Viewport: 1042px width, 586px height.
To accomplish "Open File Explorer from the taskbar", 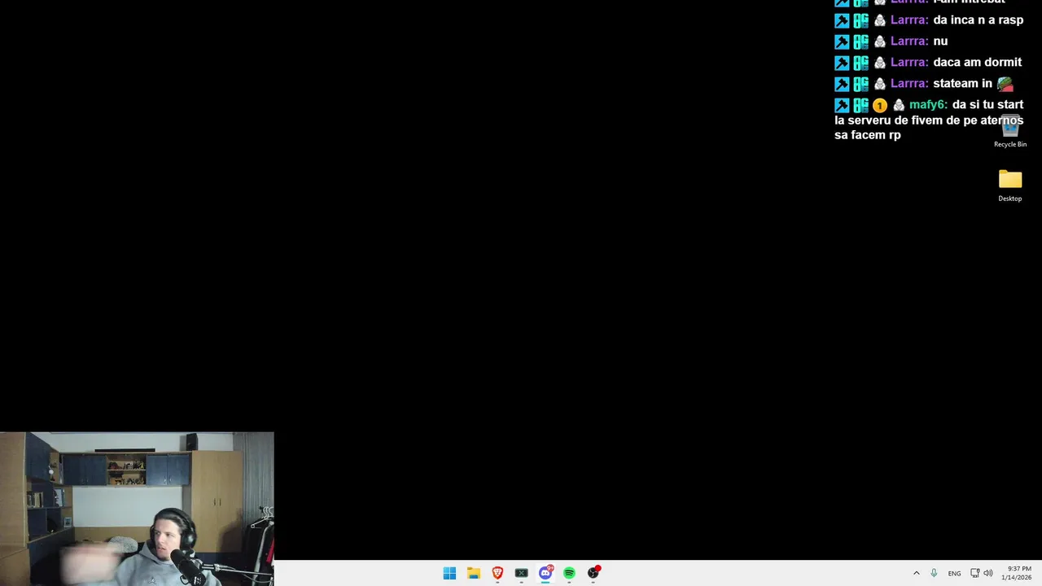I will [473, 573].
